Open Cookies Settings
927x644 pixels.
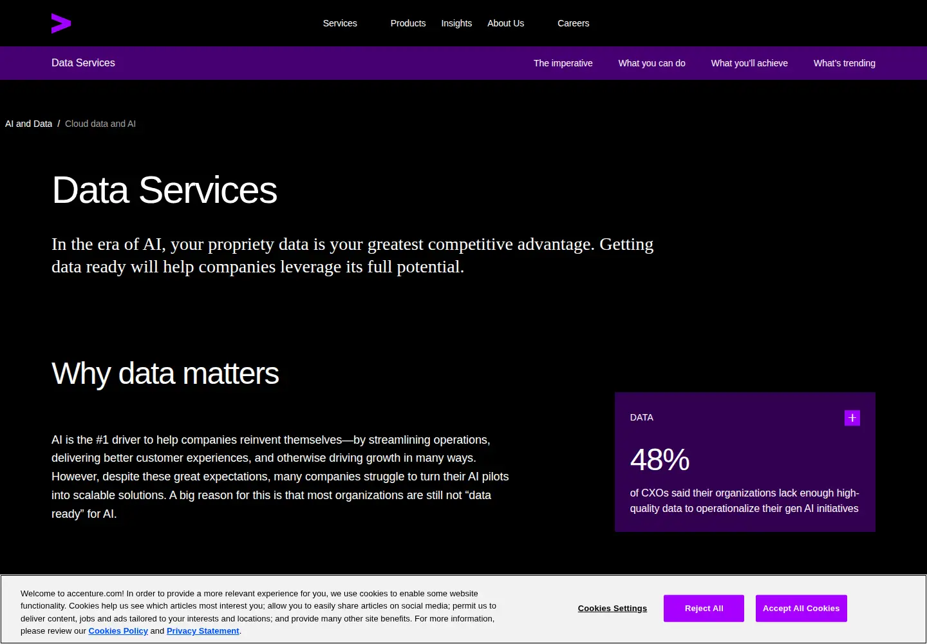(612, 609)
